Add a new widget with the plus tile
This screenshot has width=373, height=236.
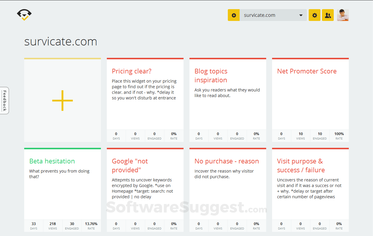pyautogui.click(x=63, y=101)
